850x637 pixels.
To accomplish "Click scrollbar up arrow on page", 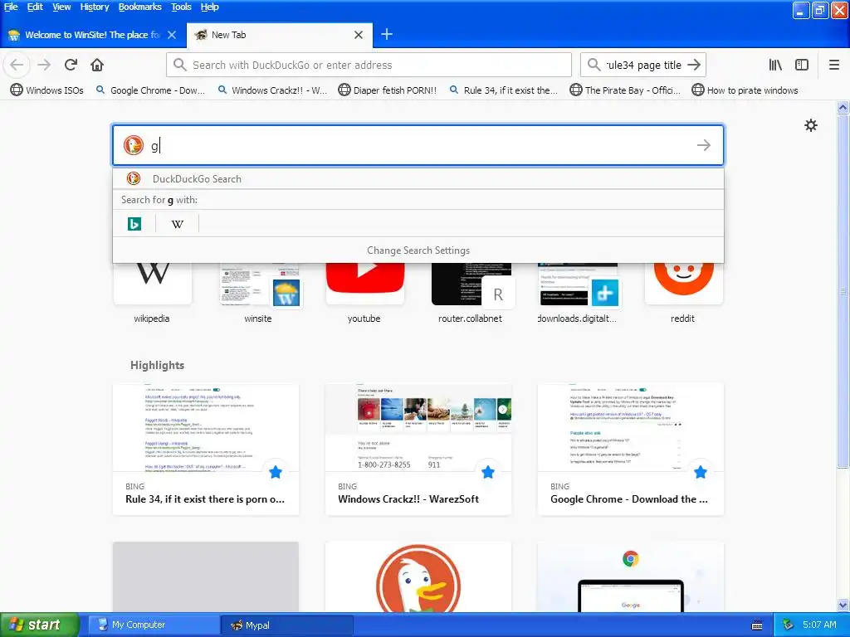I will pos(843,107).
